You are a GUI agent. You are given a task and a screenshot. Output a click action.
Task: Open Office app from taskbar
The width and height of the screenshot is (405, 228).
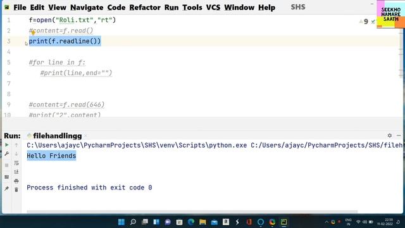pos(249,222)
